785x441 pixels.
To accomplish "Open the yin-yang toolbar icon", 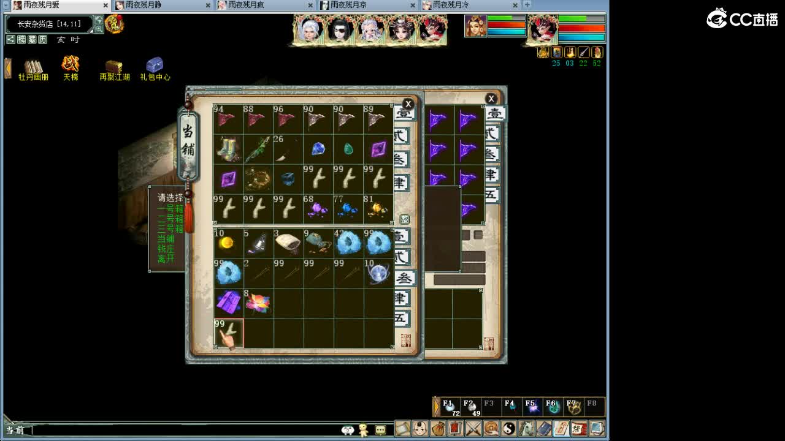I will pos(509,428).
